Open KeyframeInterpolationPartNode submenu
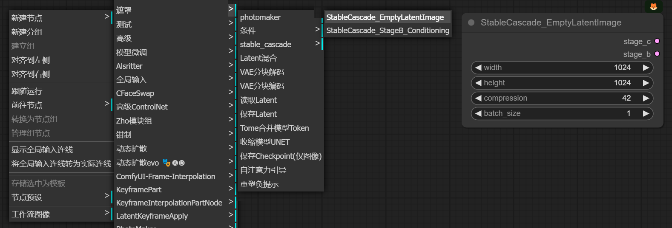This screenshot has height=228, width=672. (175, 203)
